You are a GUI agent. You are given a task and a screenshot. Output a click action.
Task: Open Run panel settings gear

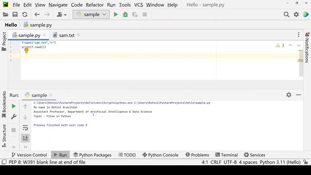[289, 95]
